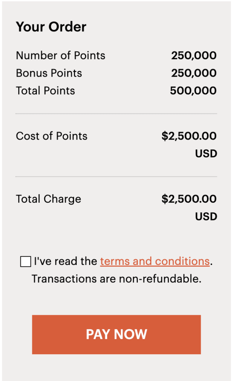The image size is (233, 381).
Task: Select the Bonus Points label
Action: (49, 73)
